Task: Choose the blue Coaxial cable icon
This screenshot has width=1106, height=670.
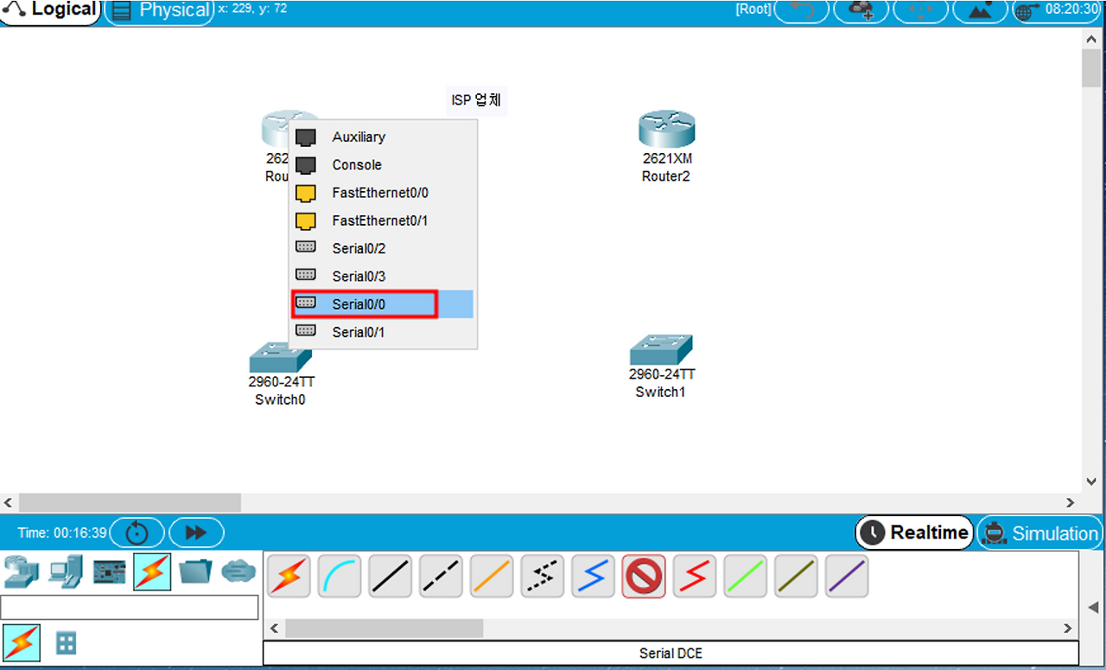Action: pos(593,577)
